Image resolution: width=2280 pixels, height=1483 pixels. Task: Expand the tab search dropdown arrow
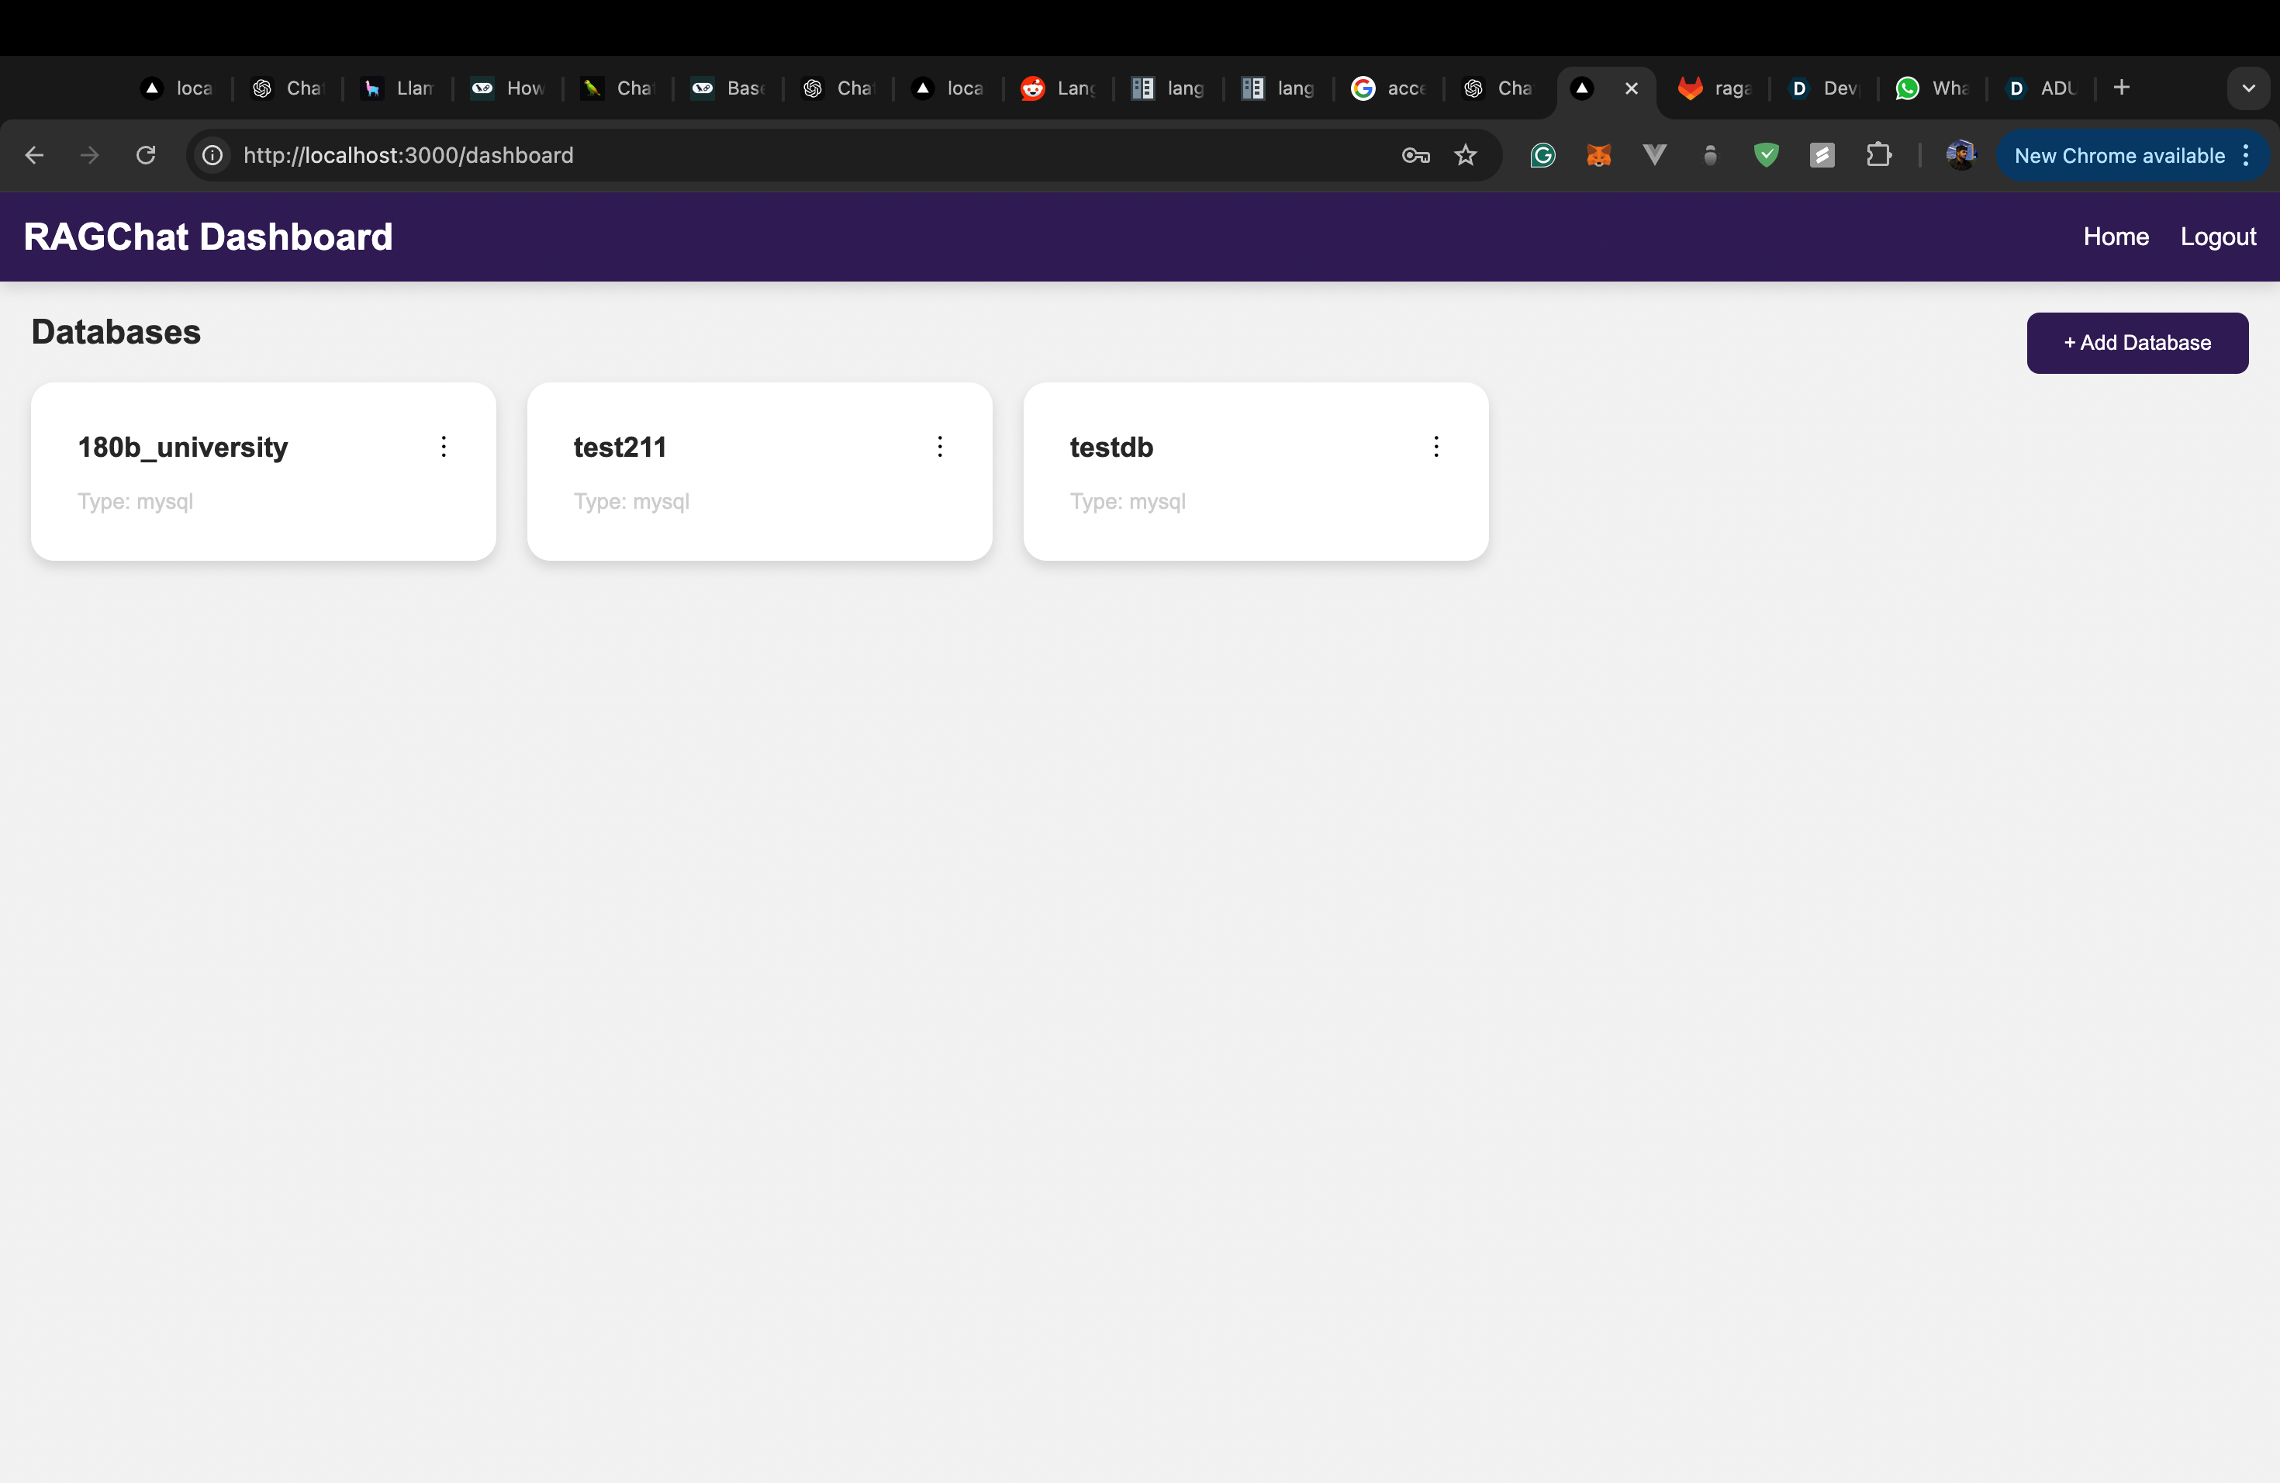(x=2247, y=88)
